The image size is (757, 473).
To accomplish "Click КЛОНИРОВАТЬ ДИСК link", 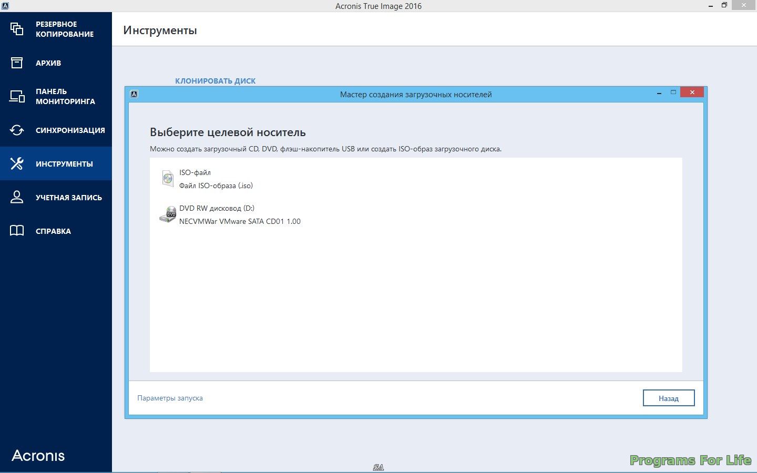I will [216, 80].
